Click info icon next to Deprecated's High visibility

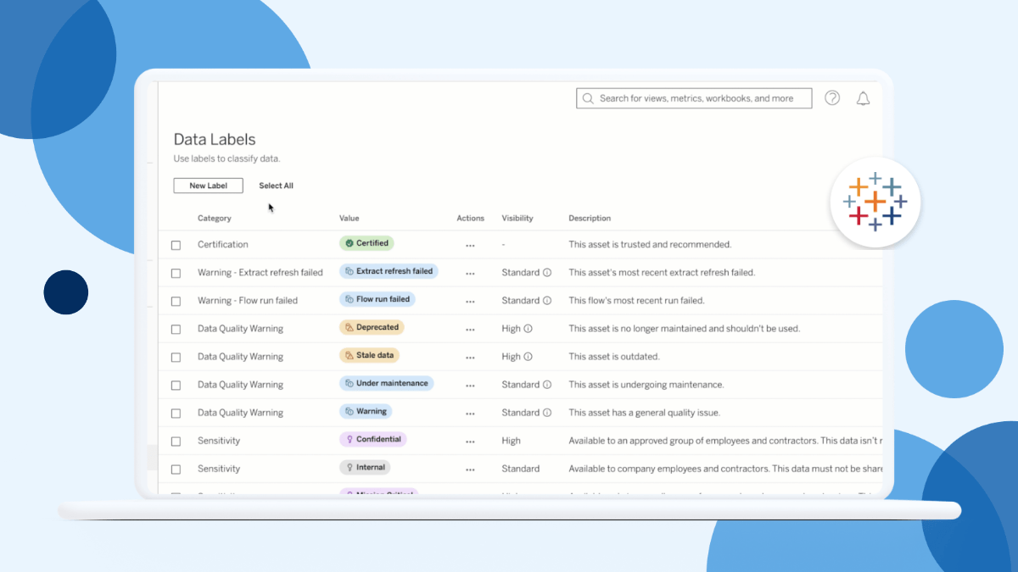(528, 329)
